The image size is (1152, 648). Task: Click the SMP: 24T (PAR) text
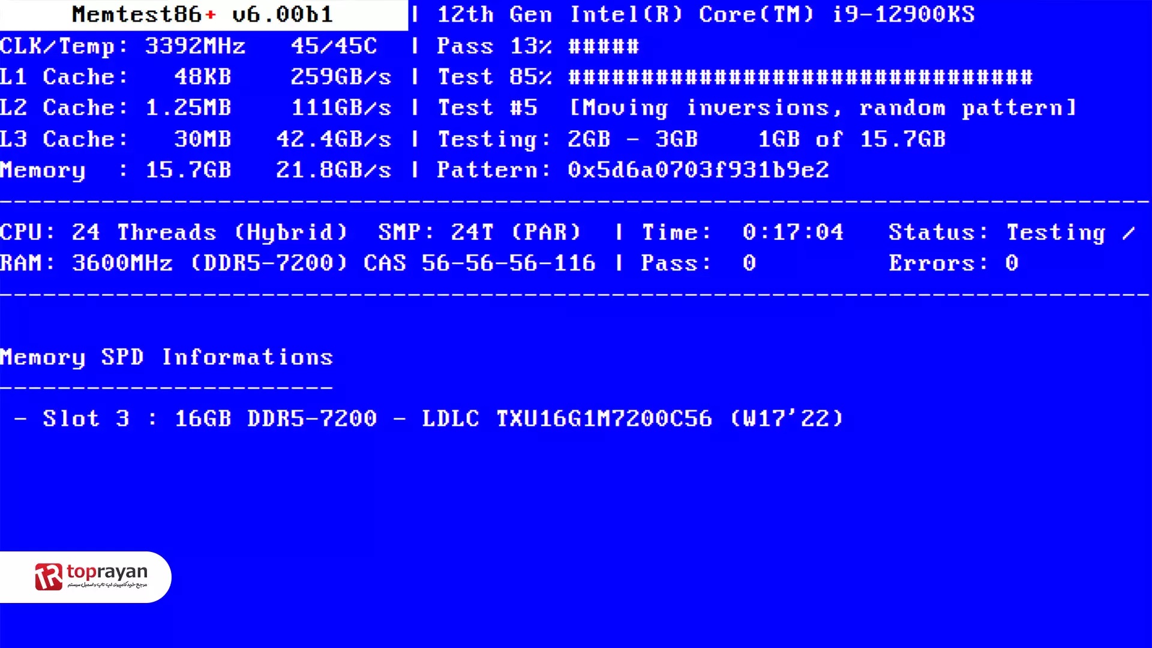coord(479,232)
